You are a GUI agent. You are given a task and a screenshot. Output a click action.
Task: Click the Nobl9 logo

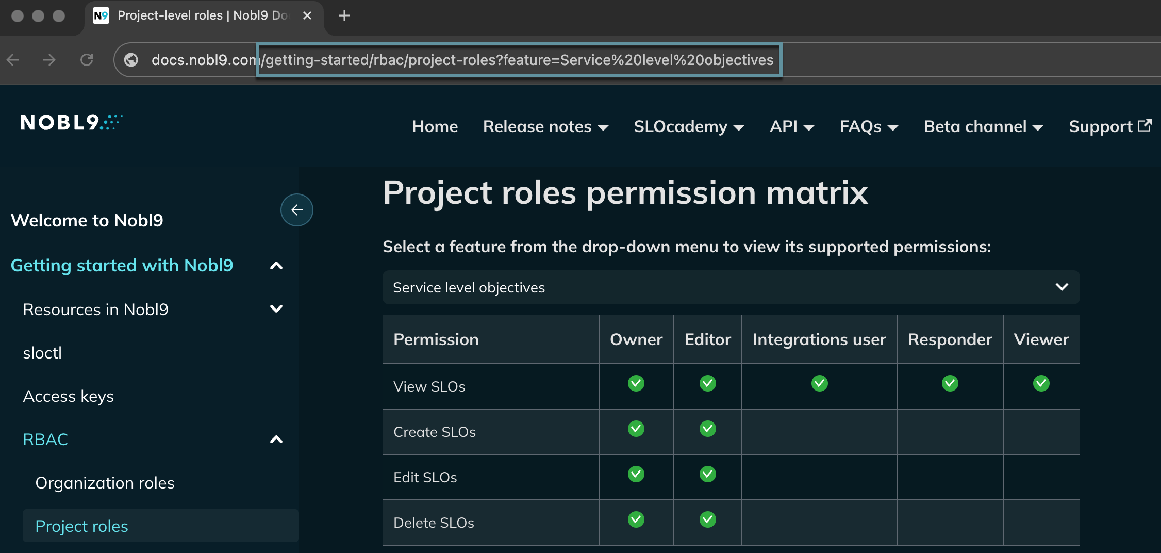[72, 123]
